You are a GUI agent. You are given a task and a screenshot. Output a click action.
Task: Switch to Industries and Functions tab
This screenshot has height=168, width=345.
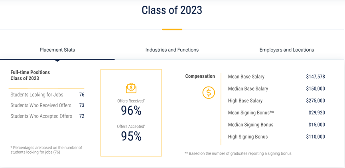coord(172,50)
